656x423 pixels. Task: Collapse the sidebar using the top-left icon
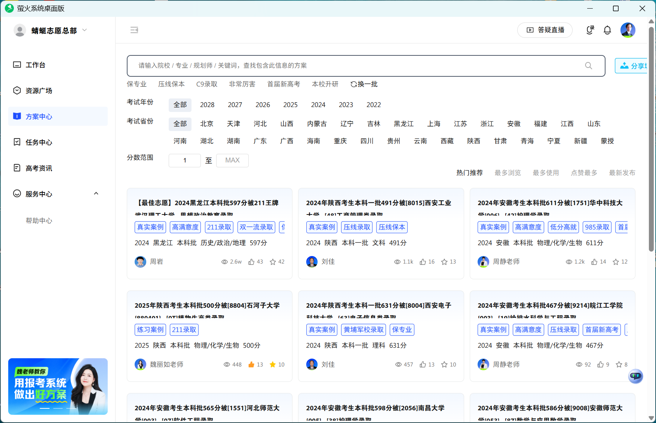pyautogui.click(x=134, y=30)
